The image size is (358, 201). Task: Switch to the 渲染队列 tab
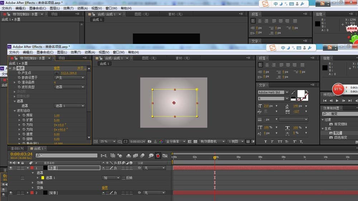[x=17, y=148]
